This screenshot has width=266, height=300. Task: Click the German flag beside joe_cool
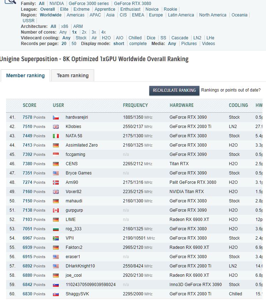pyautogui.click(x=56, y=276)
